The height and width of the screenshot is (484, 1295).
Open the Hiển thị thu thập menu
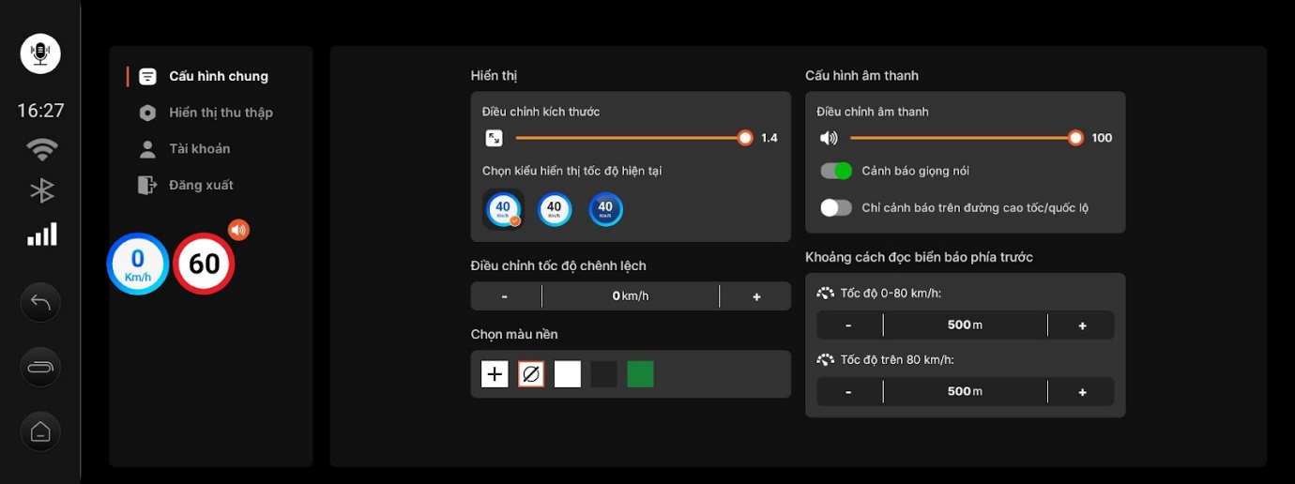[221, 113]
